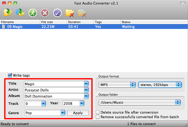188x127 pixels.
Task: Open the Year dropdown arrow
Action: click(x=82, y=103)
